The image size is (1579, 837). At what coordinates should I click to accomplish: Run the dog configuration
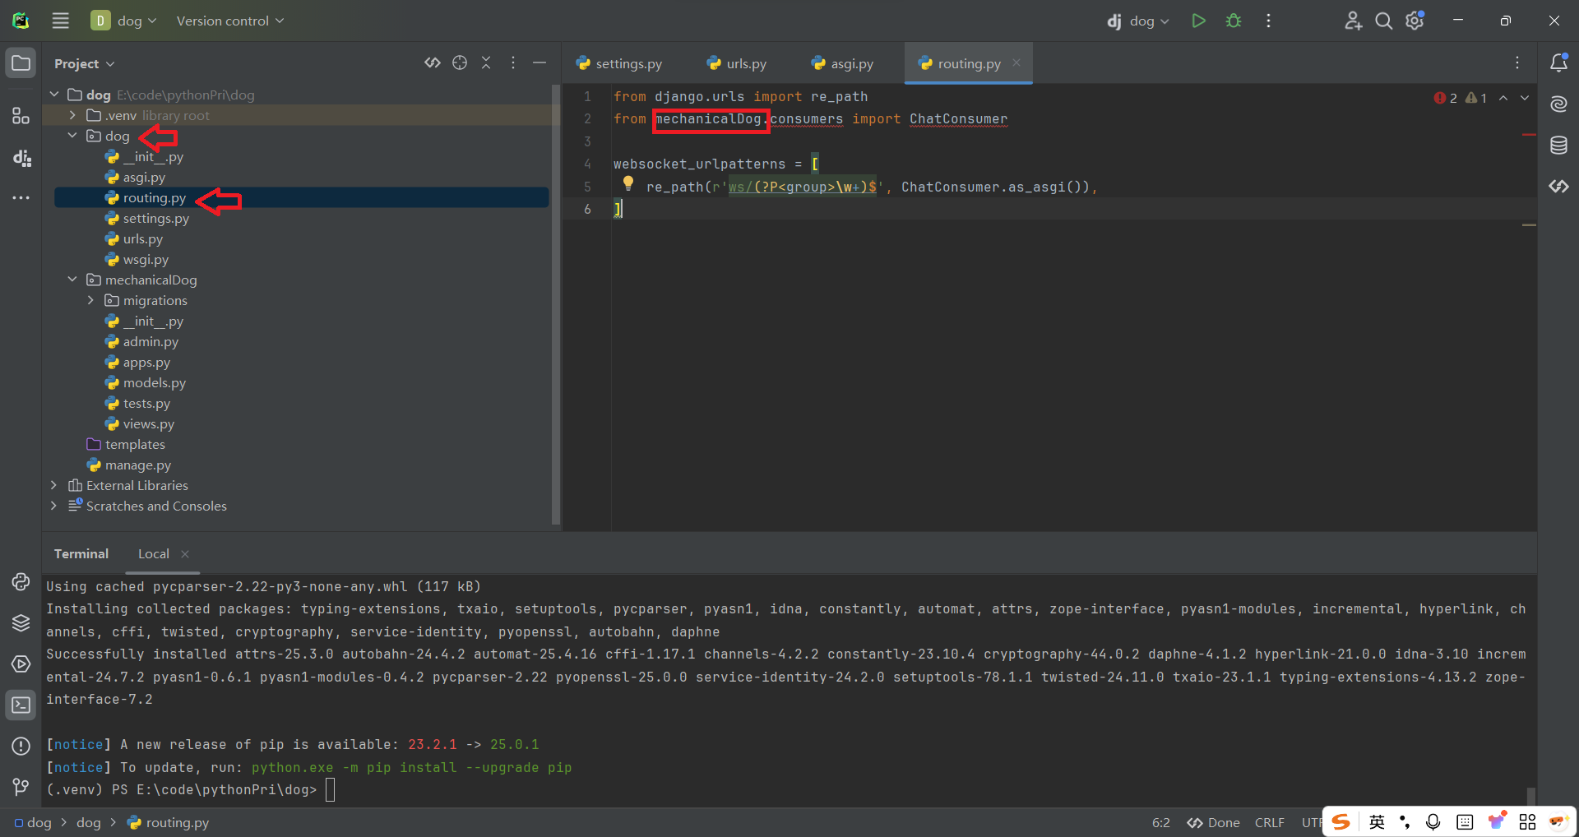click(1198, 21)
